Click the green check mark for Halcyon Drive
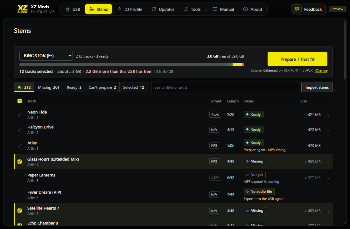This screenshot has height=229, width=350. tap(20, 130)
